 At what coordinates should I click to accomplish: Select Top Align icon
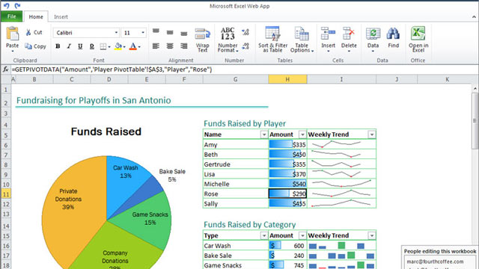point(156,31)
